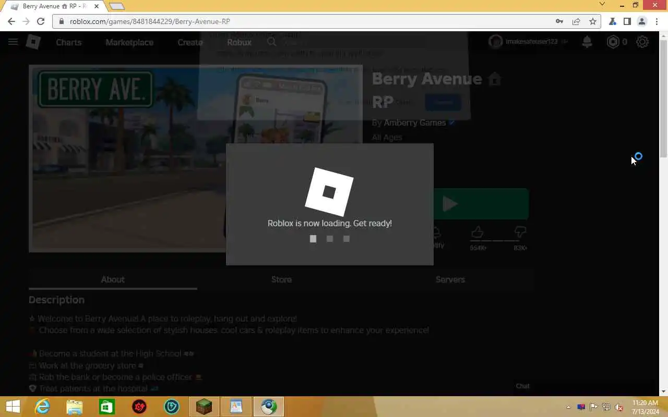Open the Windows Start menu
Image resolution: width=668 pixels, height=417 pixels.
(13, 407)
